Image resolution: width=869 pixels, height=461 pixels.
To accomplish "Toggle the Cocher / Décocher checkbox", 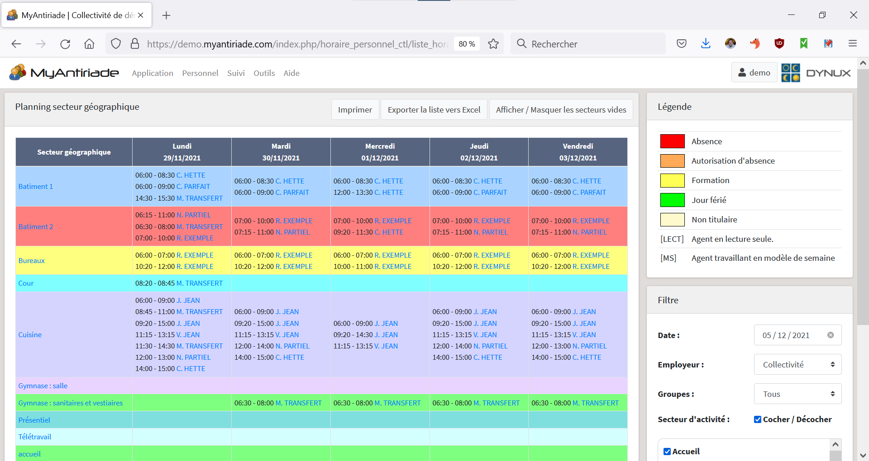I will [x=757, y=419].
